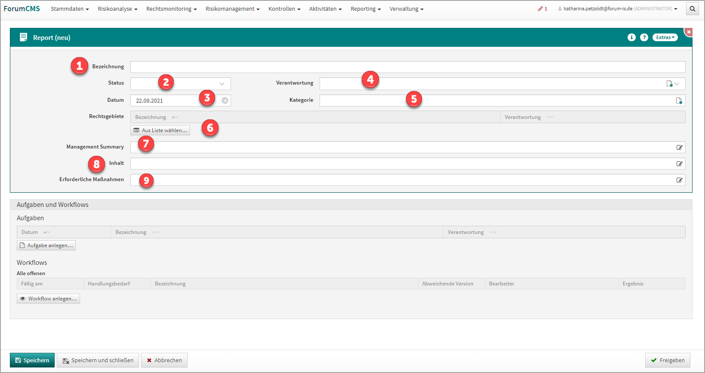Clear the Datum field with x icon
This screenshot has width=705, height=373.
(225, 100)
